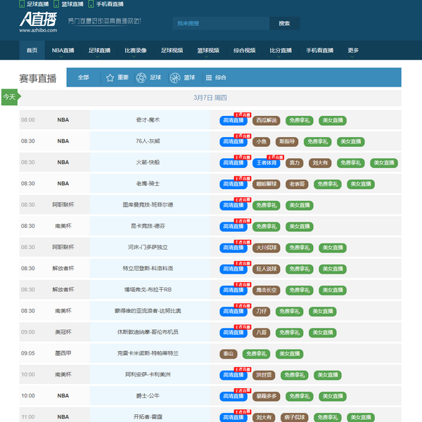
Task: Open 高清直播 for the 奇才-魔术 match
Action: tap(233, 120)
